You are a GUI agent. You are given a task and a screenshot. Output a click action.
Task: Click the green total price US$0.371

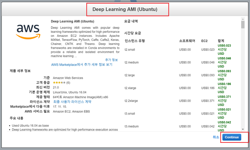(224, 97)
